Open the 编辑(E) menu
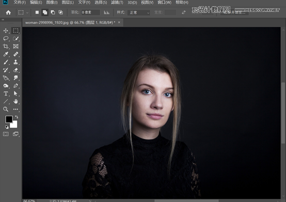The image size is (286, 202). click(x=36, y=3)
